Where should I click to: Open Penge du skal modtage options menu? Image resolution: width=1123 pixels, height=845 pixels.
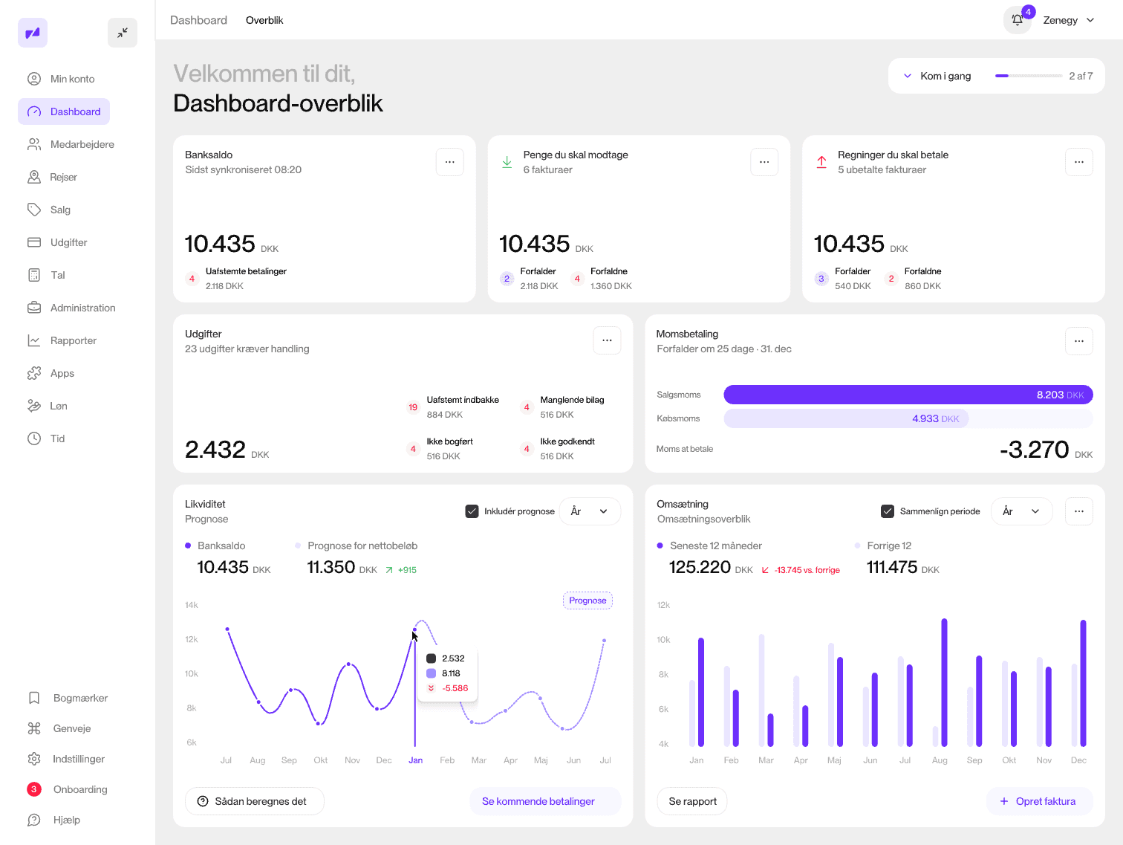[x=764, y=162]
